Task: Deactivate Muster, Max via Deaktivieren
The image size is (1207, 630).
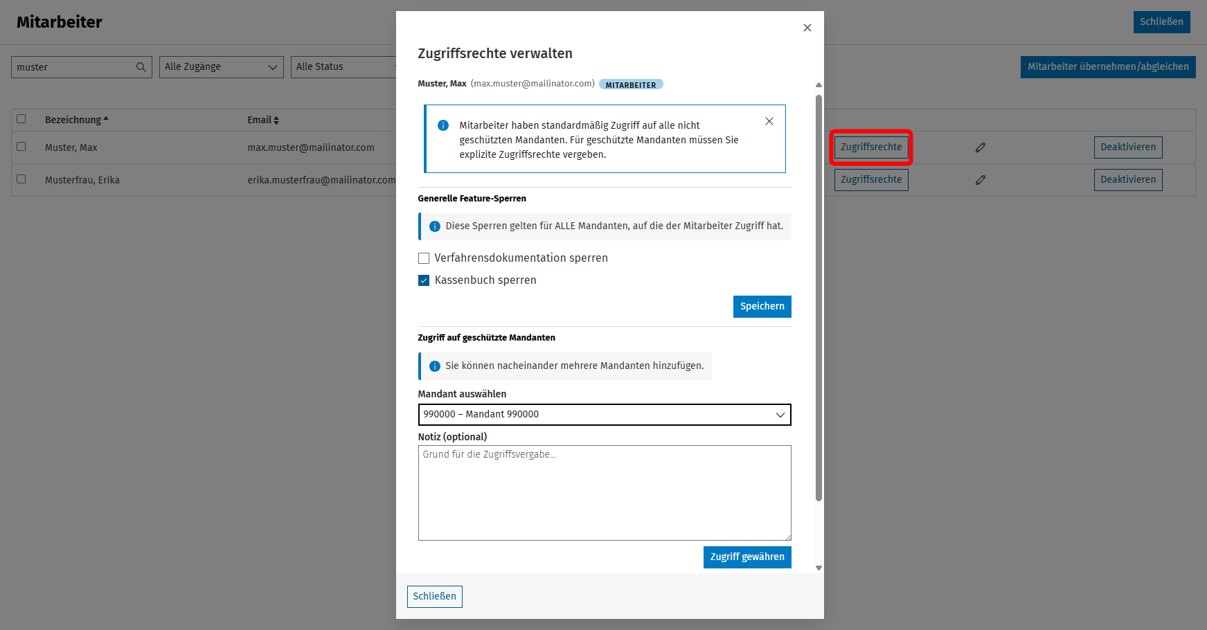Action: click(1128, 147)
